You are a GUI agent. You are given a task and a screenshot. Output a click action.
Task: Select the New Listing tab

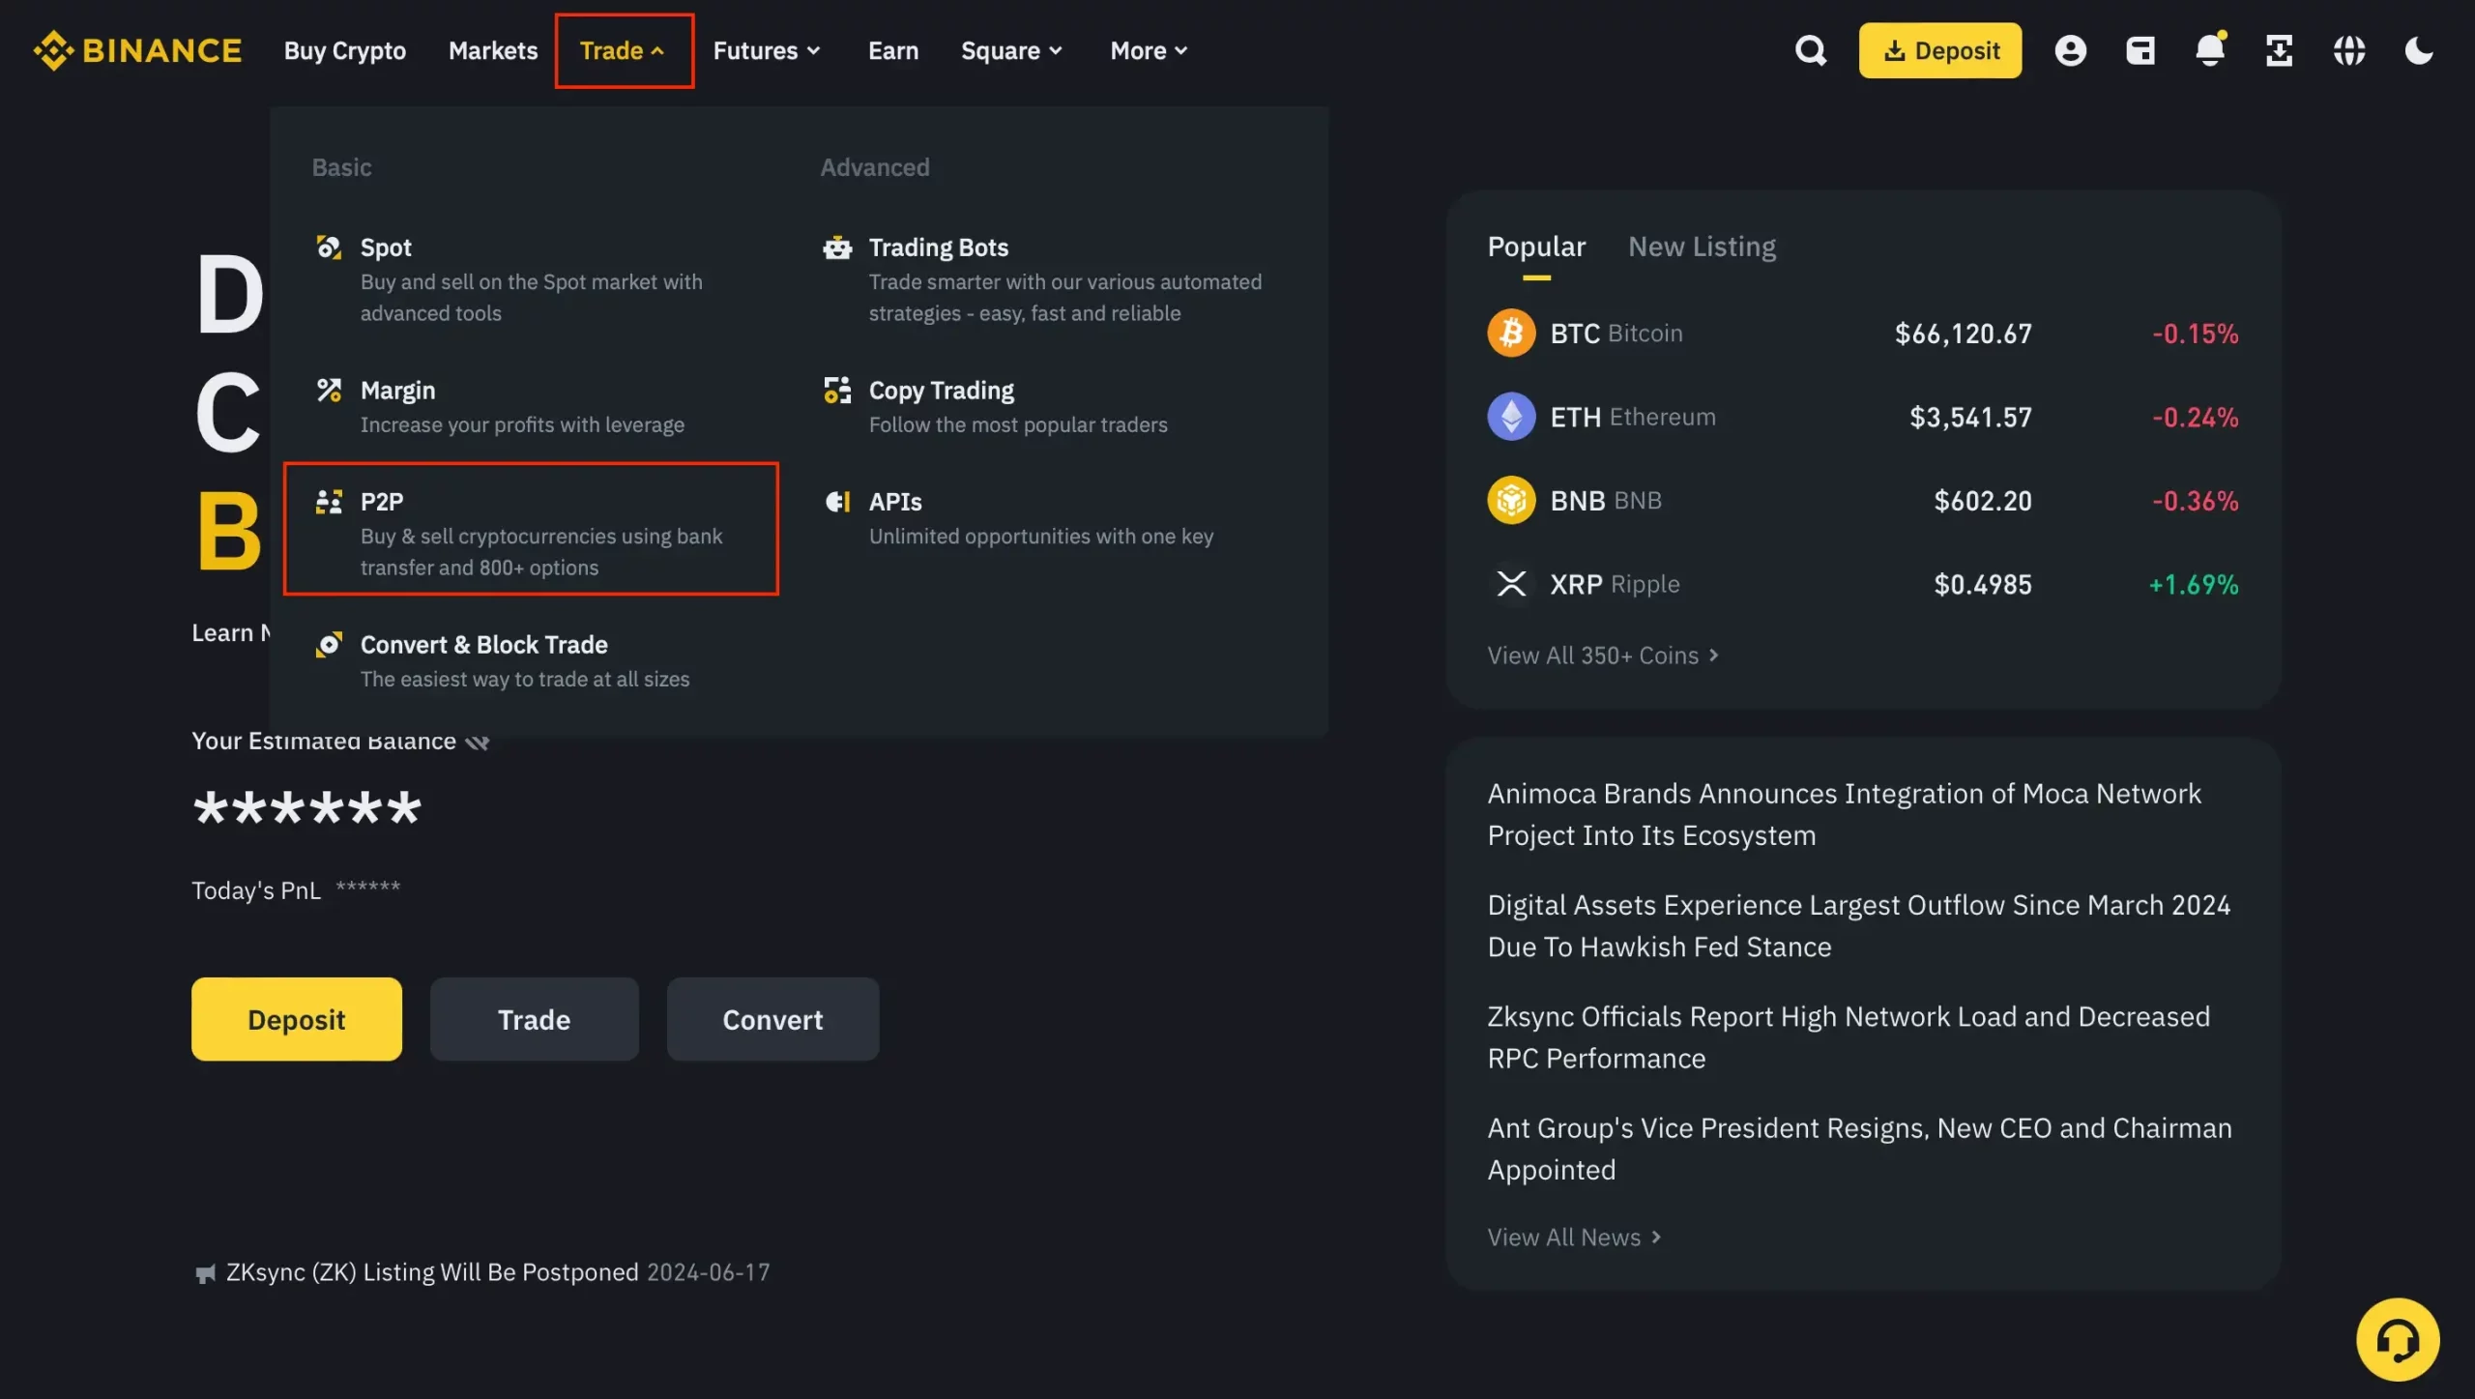coord(1700,245)
